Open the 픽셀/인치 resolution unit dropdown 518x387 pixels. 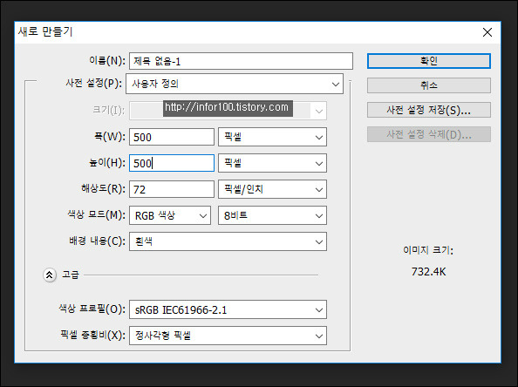tap(273, 189)
